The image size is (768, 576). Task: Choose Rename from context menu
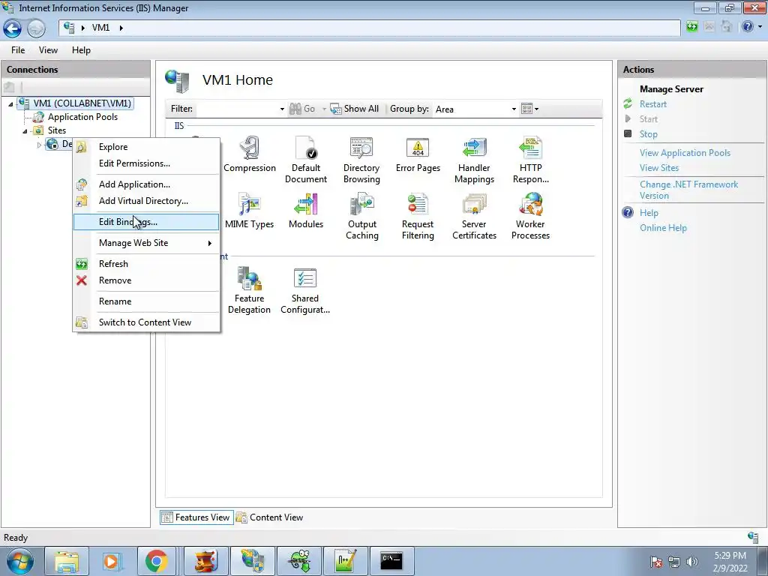click(146, 301)
